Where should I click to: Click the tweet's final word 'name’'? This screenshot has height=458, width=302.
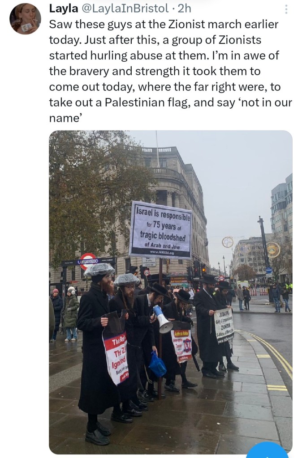coord(65,118)
